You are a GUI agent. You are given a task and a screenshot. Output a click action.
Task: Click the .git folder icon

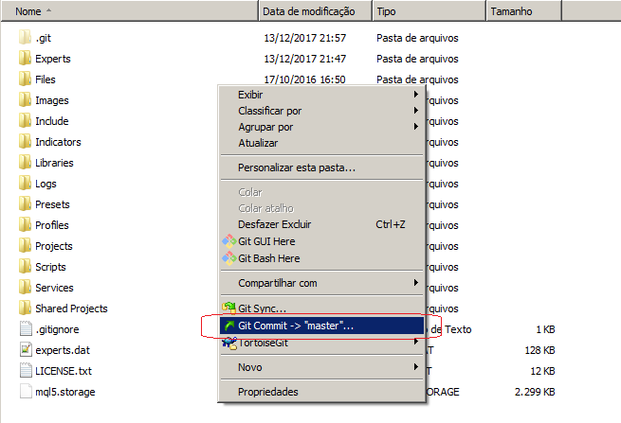pos(25,38)
